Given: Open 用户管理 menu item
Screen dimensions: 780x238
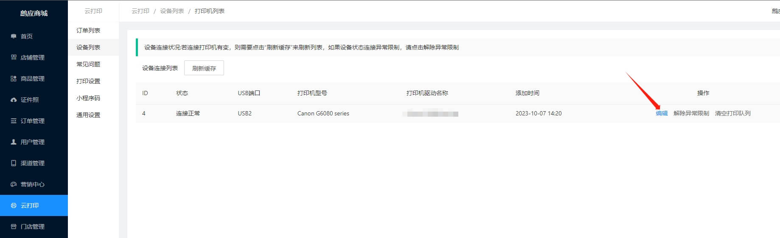Looking at the screenshot, I should pyautogui.click(x=34, y=142).
